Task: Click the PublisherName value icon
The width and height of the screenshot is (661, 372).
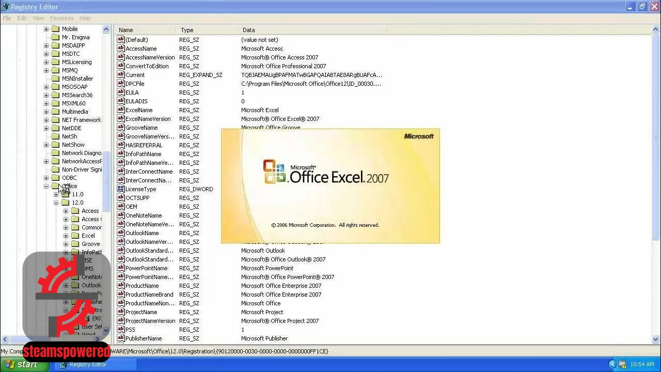Action: pyautogui.click(x=121, y=338)
